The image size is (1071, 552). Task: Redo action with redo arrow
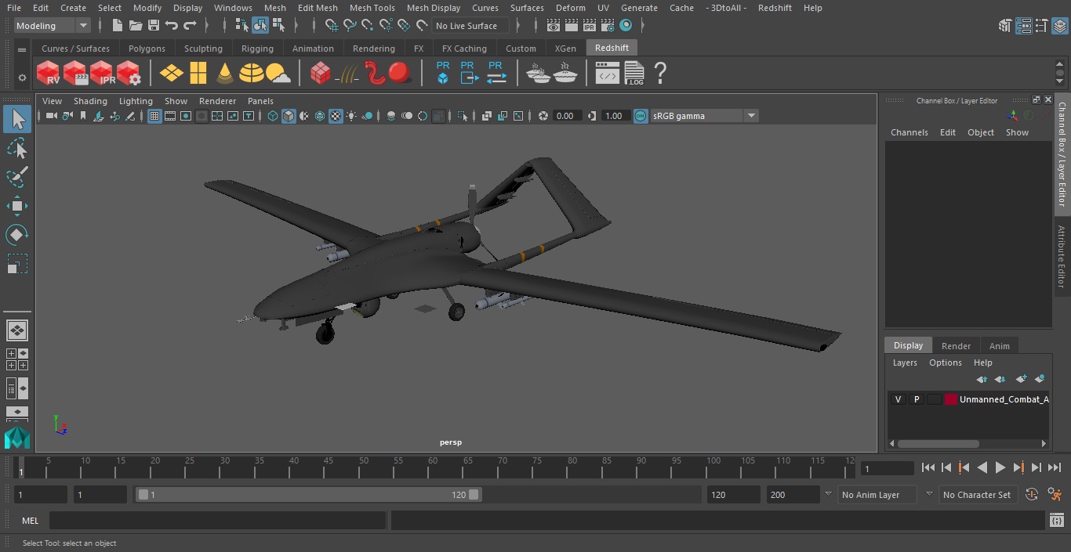pos(190,26)
